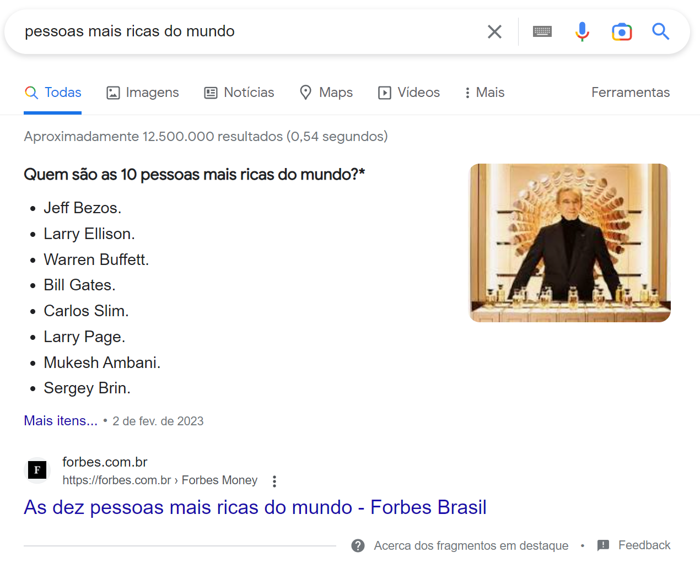700x563 pixels.
Task: Expand the list with Mais itens...
Action: [x=61, y=420]
